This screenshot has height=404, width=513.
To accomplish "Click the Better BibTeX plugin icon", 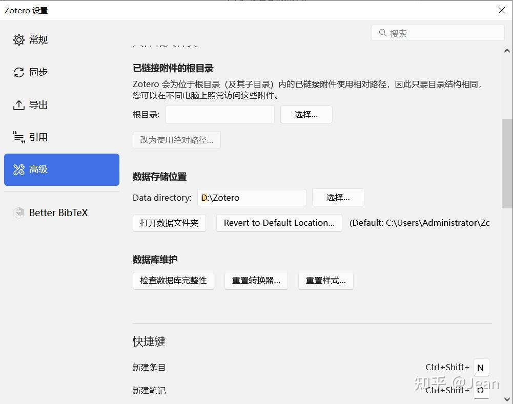I will pyautogui.click(x=18, y=212).
